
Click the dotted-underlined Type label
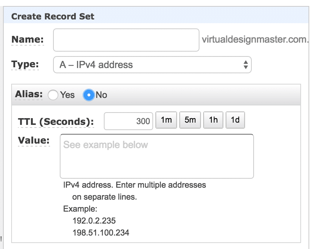point(25,64)
